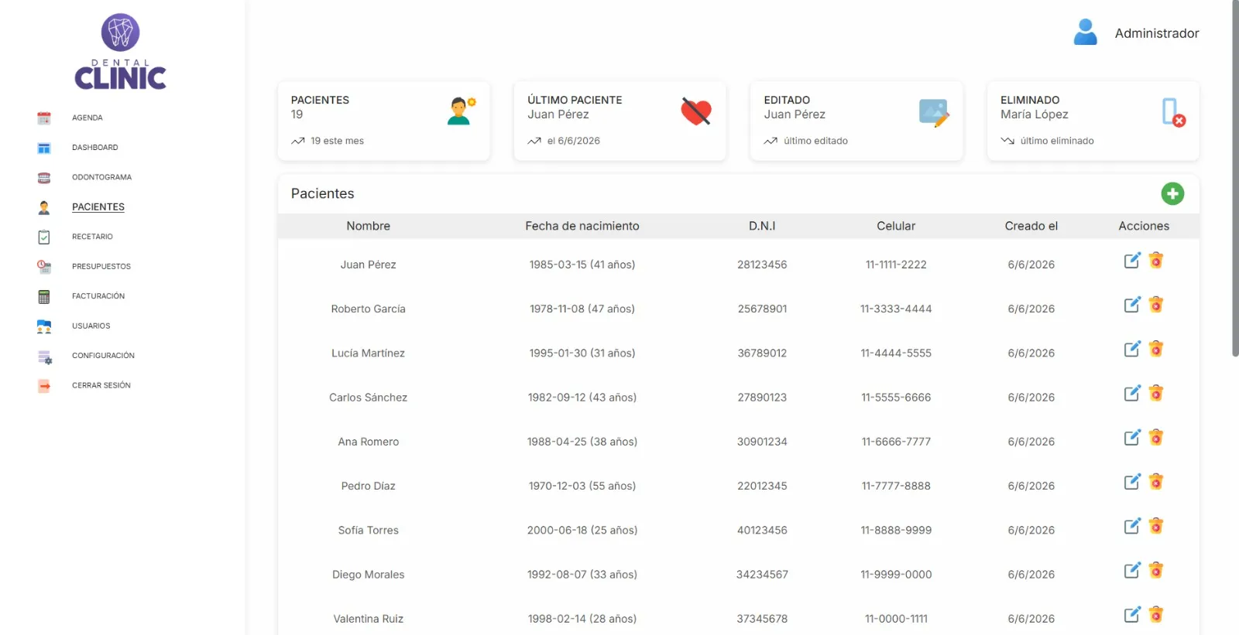Delete patient Lucía Martínez

point(1156,349)
